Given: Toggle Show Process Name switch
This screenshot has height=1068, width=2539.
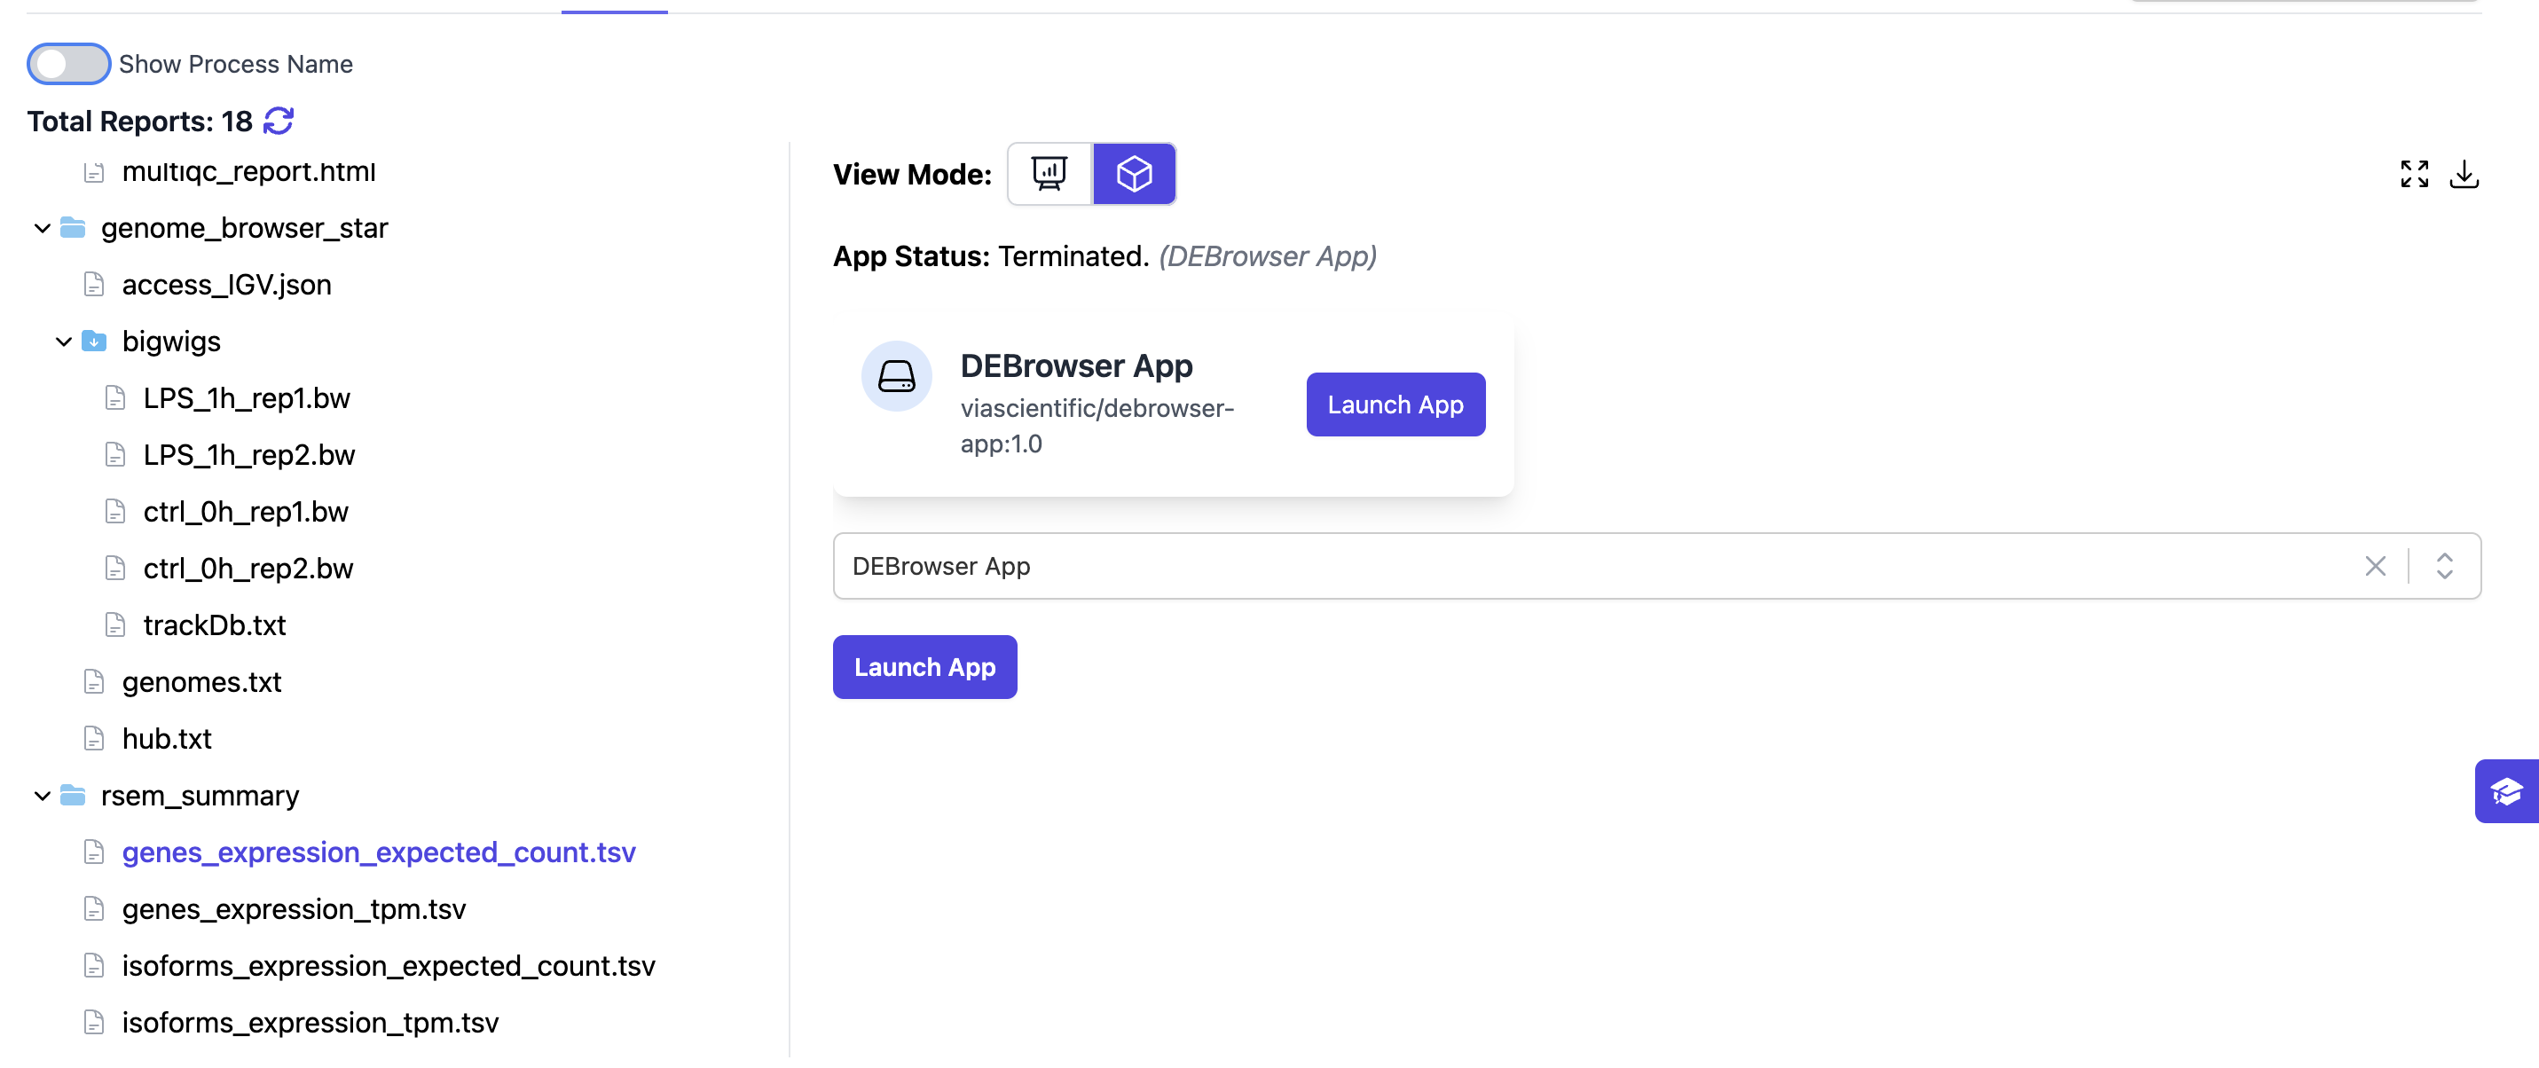Looking at the screenshot, I should (68, 64).
